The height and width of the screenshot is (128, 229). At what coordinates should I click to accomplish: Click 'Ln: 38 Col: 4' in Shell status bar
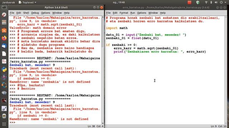(x=96, y=126)
